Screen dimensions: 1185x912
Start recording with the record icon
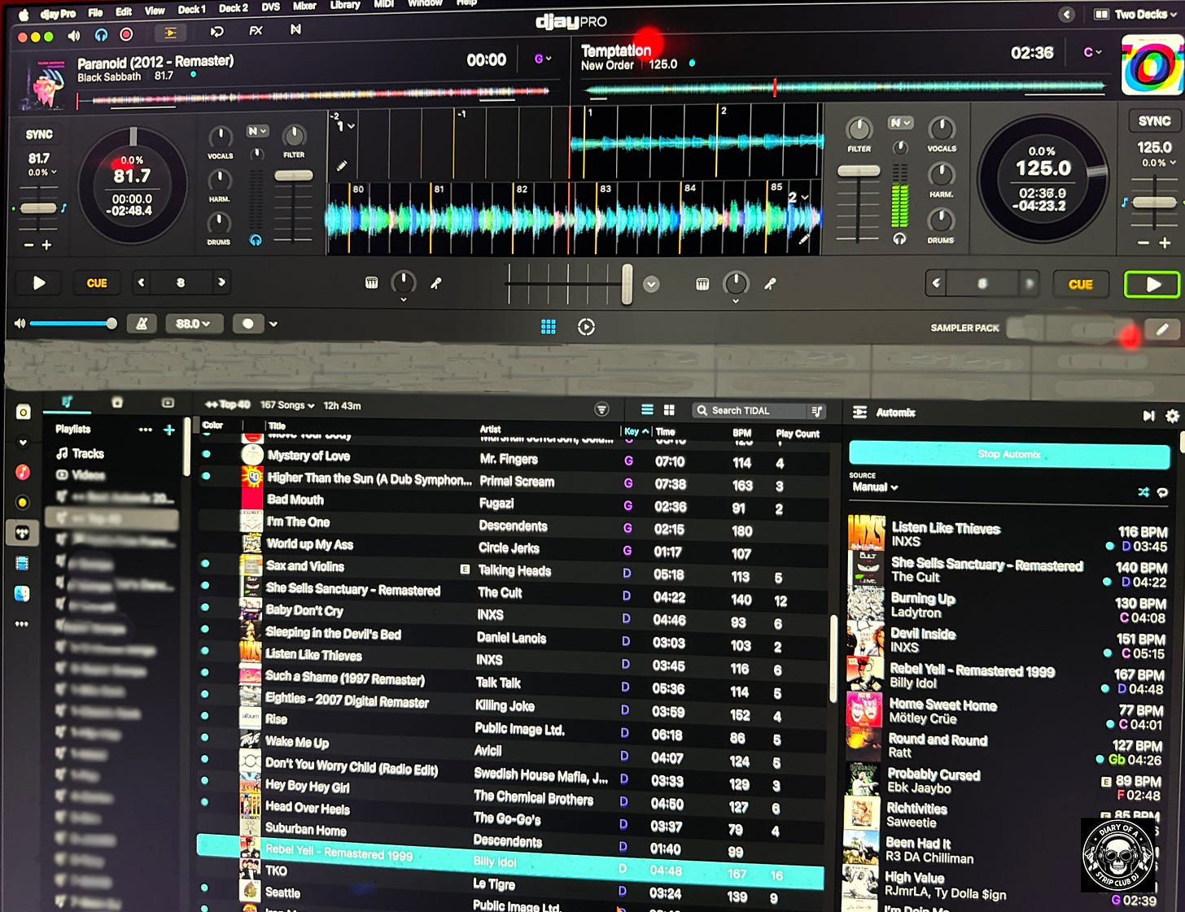(x=126, y=34)
